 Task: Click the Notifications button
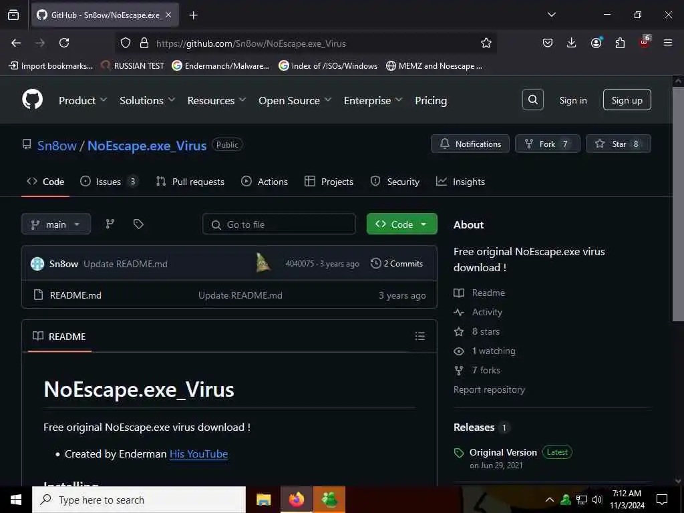470,144
